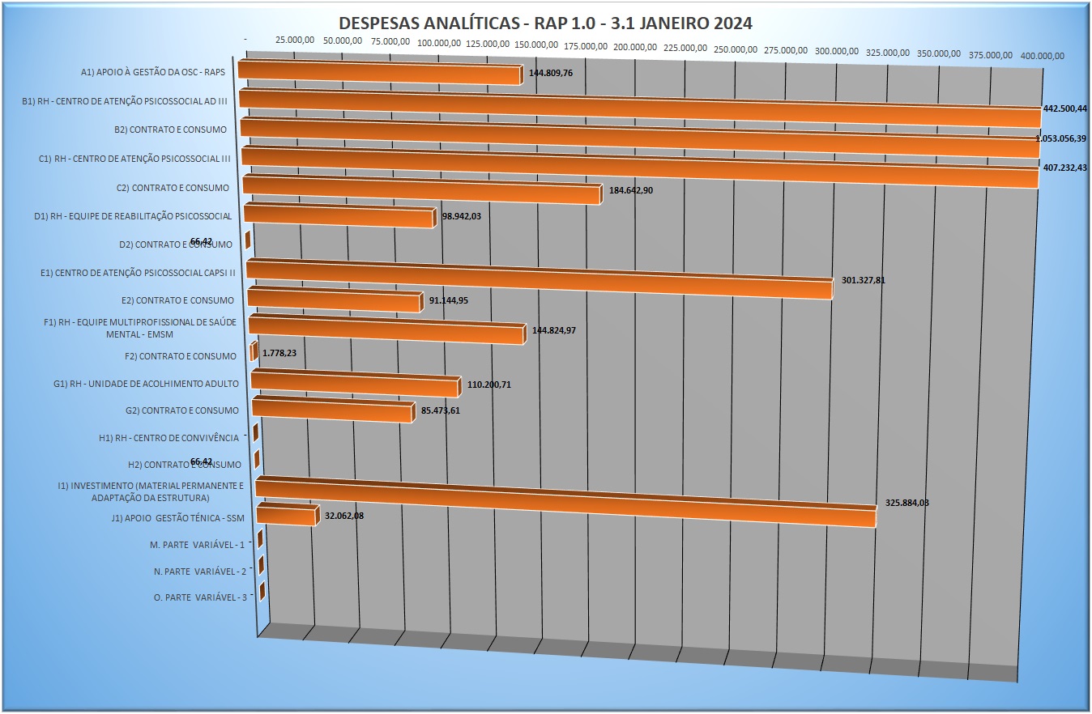Click the C1) RH - CENTRO DE ATENÇÃO PSICOSSOCIAL III label
This screenshot has width=1092, height=714.
(x=134, y=159)
